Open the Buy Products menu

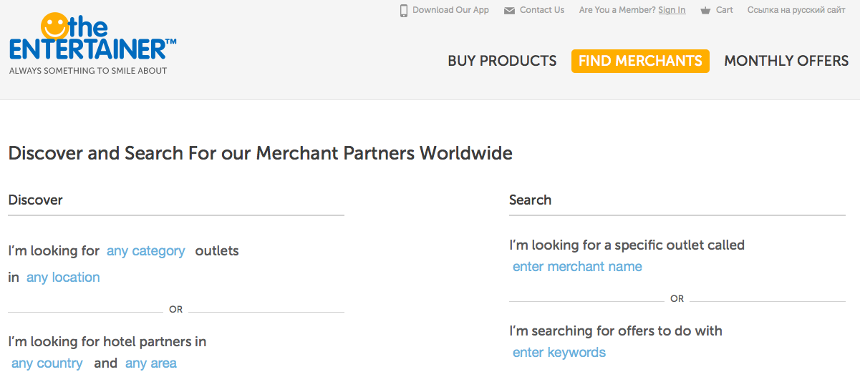(x=502, y=61)
